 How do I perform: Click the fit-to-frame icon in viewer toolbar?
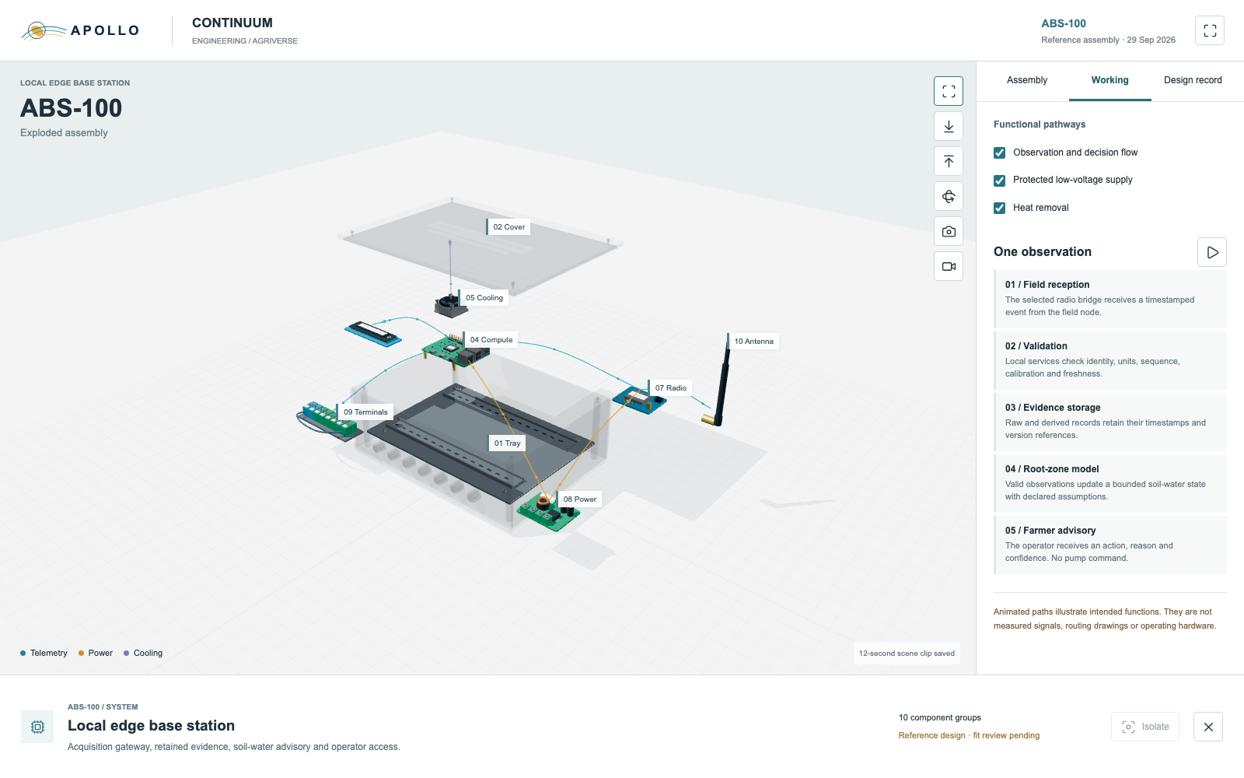pyautogui.click(x=949, y=91)
